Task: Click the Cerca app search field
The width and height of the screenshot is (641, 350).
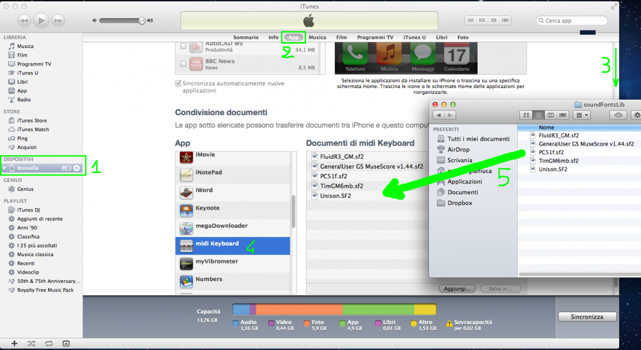Action: pyautogui.click(x=572, y=21)
